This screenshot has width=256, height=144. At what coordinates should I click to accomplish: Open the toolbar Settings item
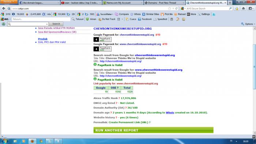204,14
